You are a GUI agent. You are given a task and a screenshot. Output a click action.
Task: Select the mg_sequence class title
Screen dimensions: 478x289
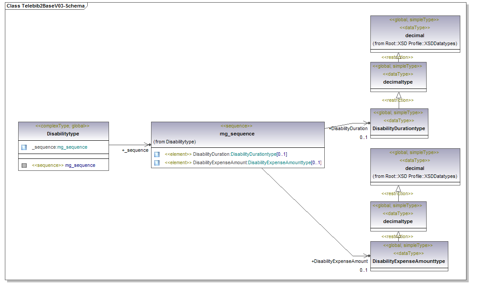237,134
